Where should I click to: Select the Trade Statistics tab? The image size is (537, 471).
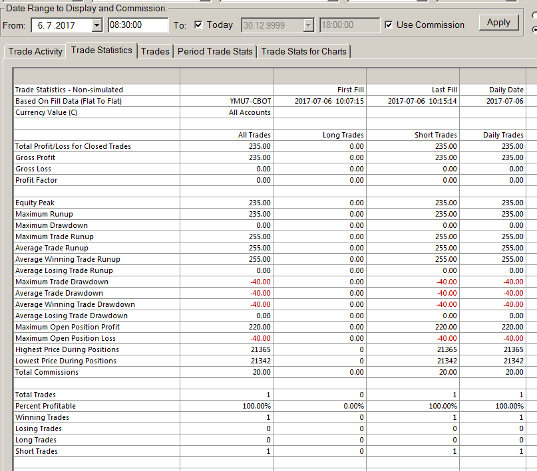(x=101, y=50)
